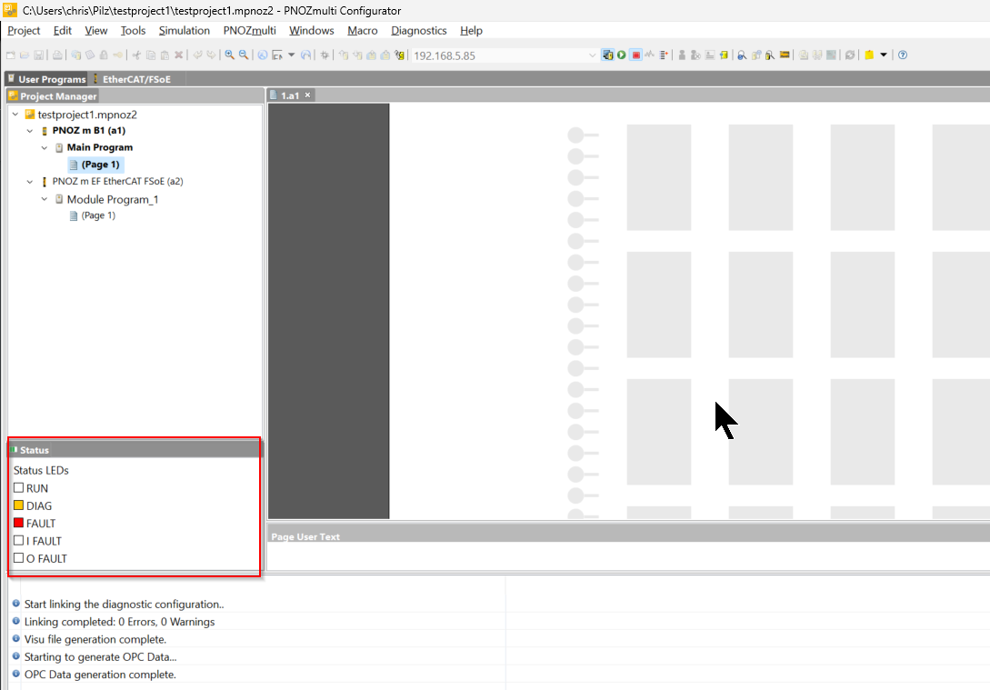Click the RUN status LED box
The width and height of the screenshot is (990, 690).
click(18, 488)
